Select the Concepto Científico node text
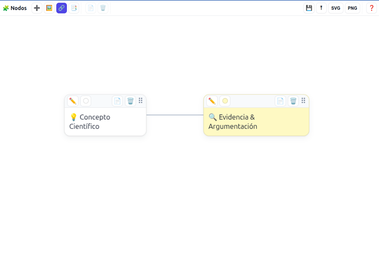This screenshot has height=268, width=379. 90,122
